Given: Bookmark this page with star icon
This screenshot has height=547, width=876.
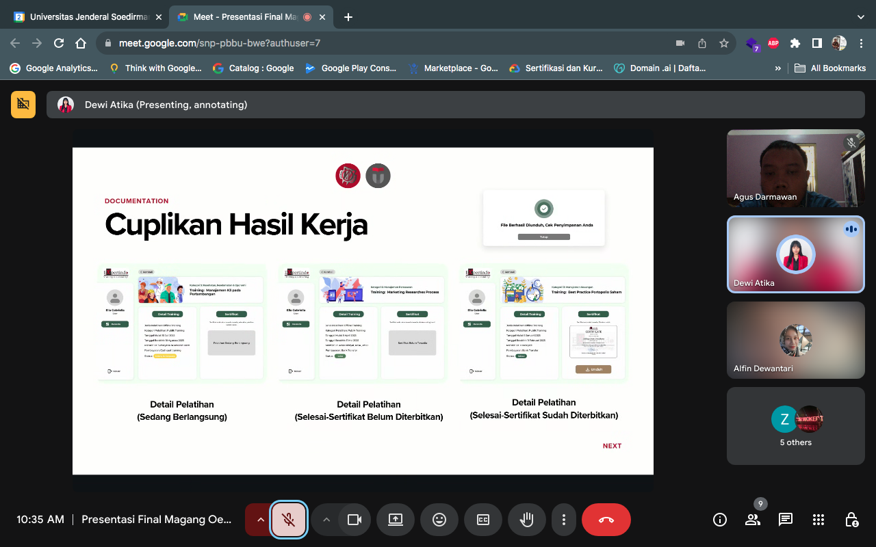Looking at the screenshot, I should [x=724, y=43].
